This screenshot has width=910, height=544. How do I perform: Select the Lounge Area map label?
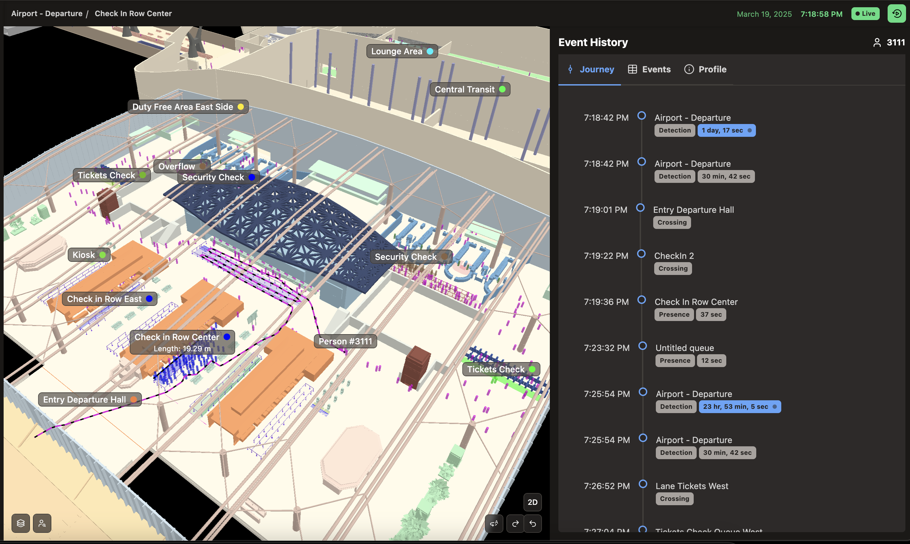[402, 51]
